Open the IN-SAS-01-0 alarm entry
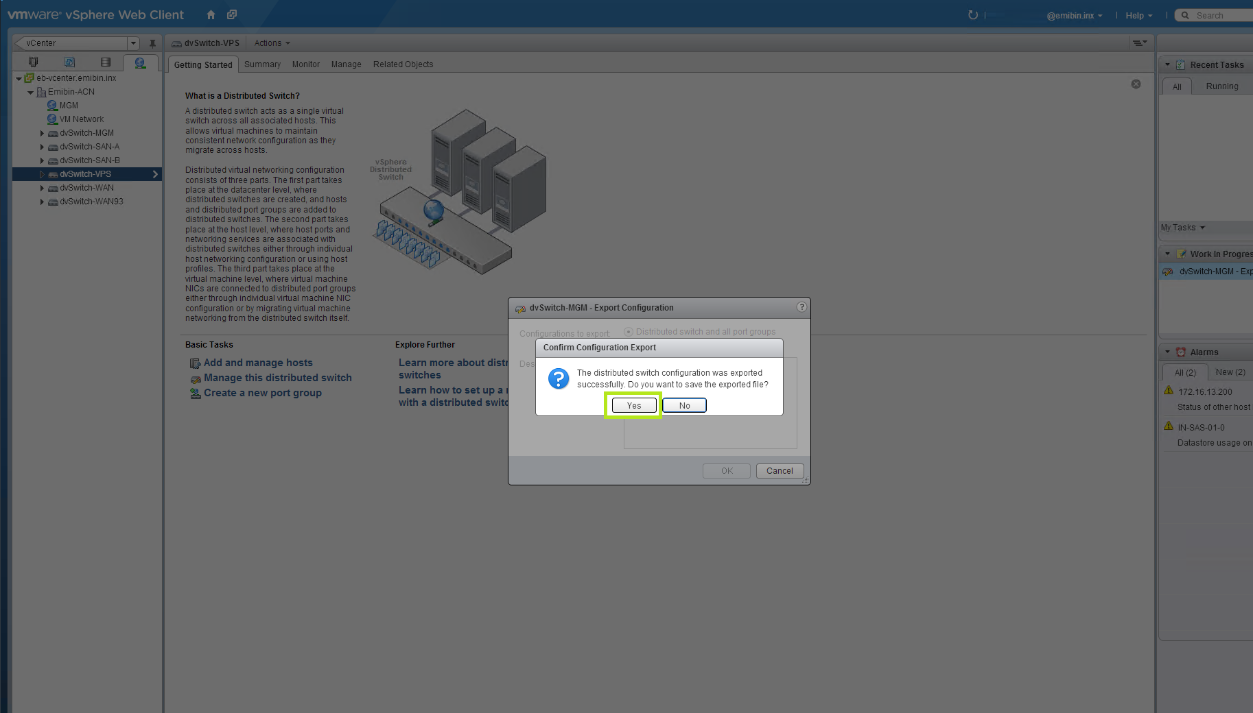The height and width of the screenshot is (713, 1253). tap(1201, 428)
